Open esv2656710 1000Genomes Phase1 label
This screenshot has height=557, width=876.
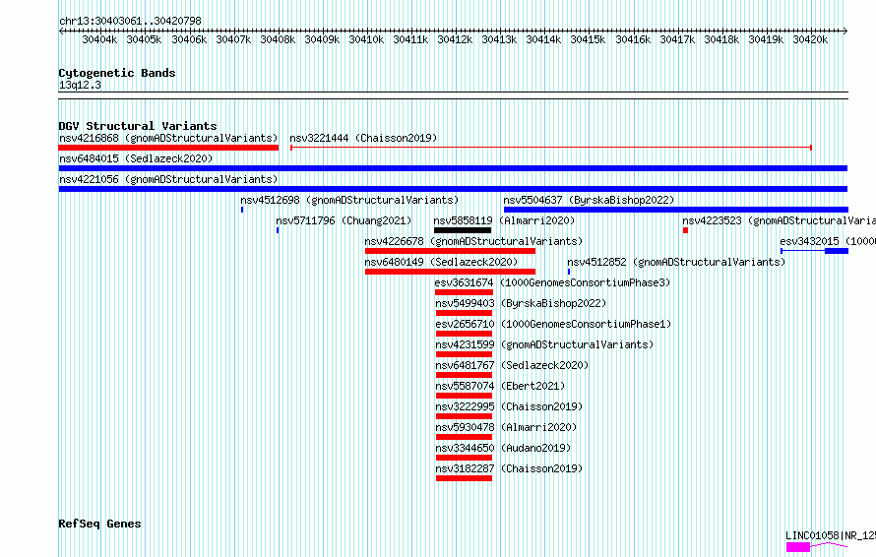tap(553, 324)
